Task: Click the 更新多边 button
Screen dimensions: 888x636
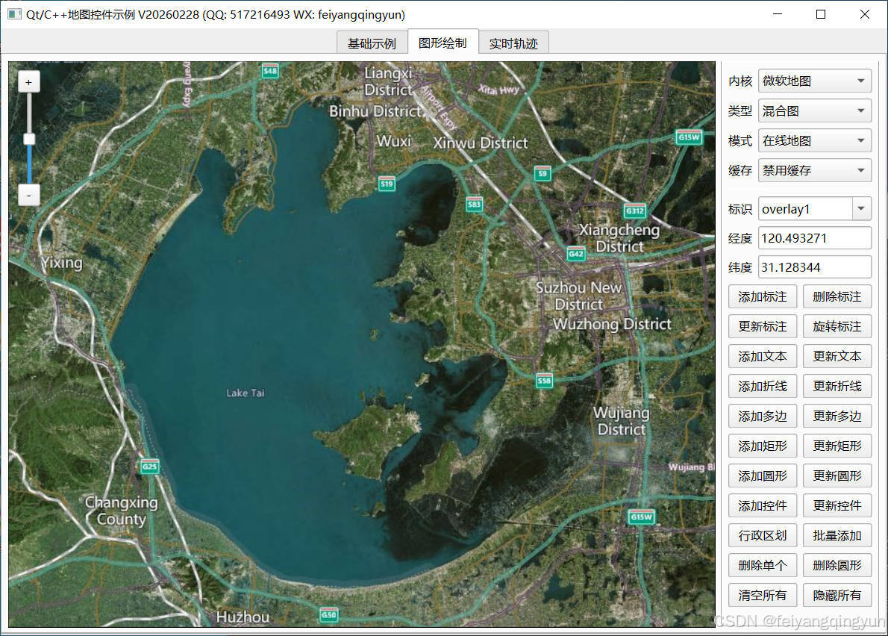Action: coord(837,417)
